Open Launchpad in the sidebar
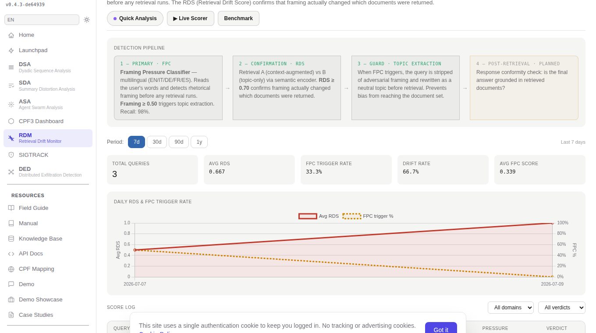The height and width of the screenshot is (333, 596). point(48,50)
